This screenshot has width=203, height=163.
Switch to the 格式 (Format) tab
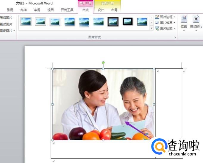85,10
